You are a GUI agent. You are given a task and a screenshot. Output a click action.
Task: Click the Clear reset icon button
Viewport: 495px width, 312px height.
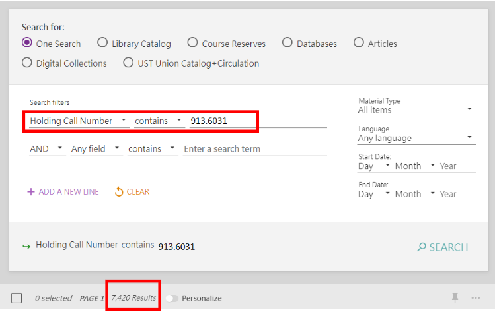[132, 192]
